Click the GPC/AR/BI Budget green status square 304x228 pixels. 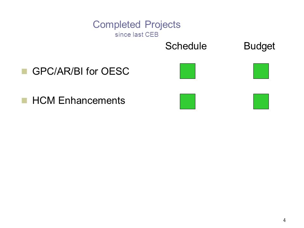point(261,71)
